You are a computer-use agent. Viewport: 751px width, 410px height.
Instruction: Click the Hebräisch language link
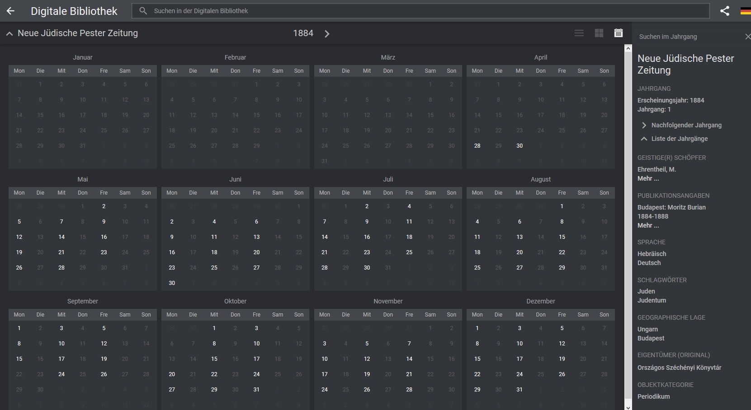click(652, 254)
